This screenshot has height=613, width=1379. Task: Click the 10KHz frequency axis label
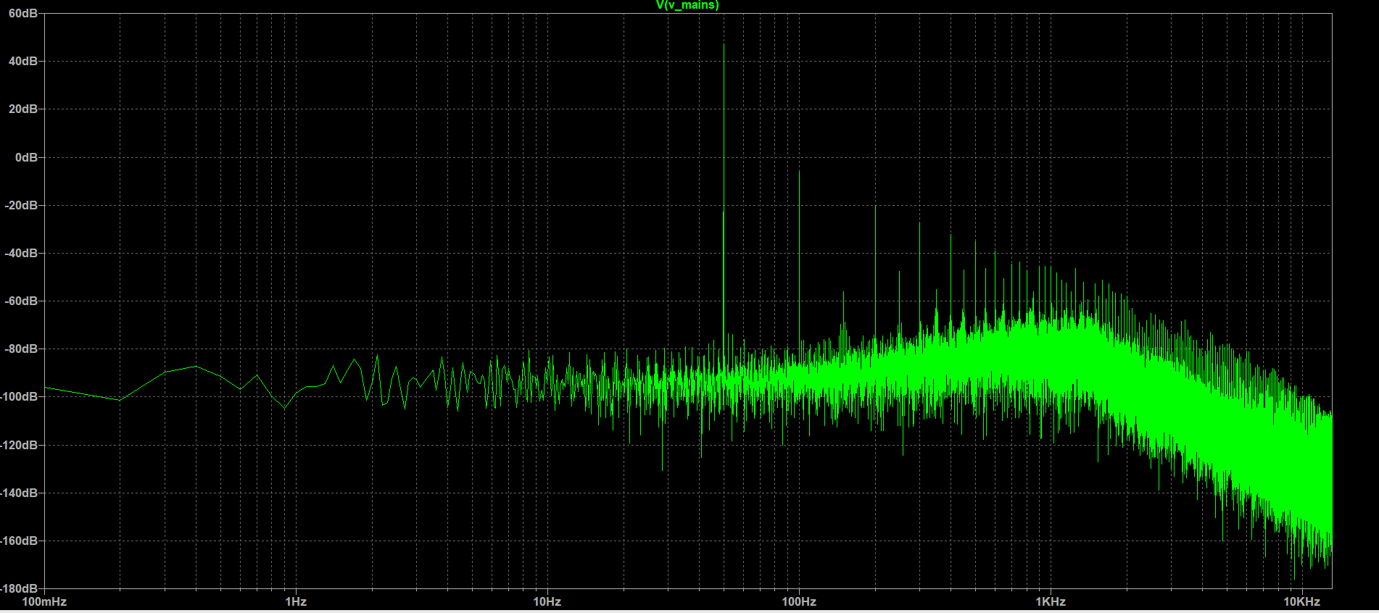click(1302, 602)
